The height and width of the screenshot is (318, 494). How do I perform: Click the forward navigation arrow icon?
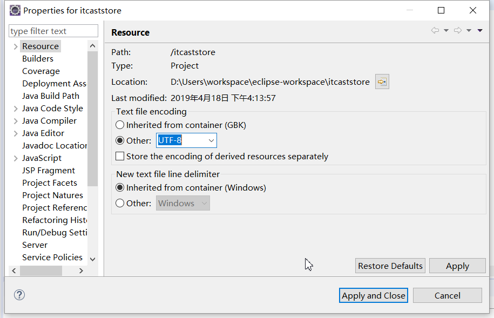tap(458, 30)
